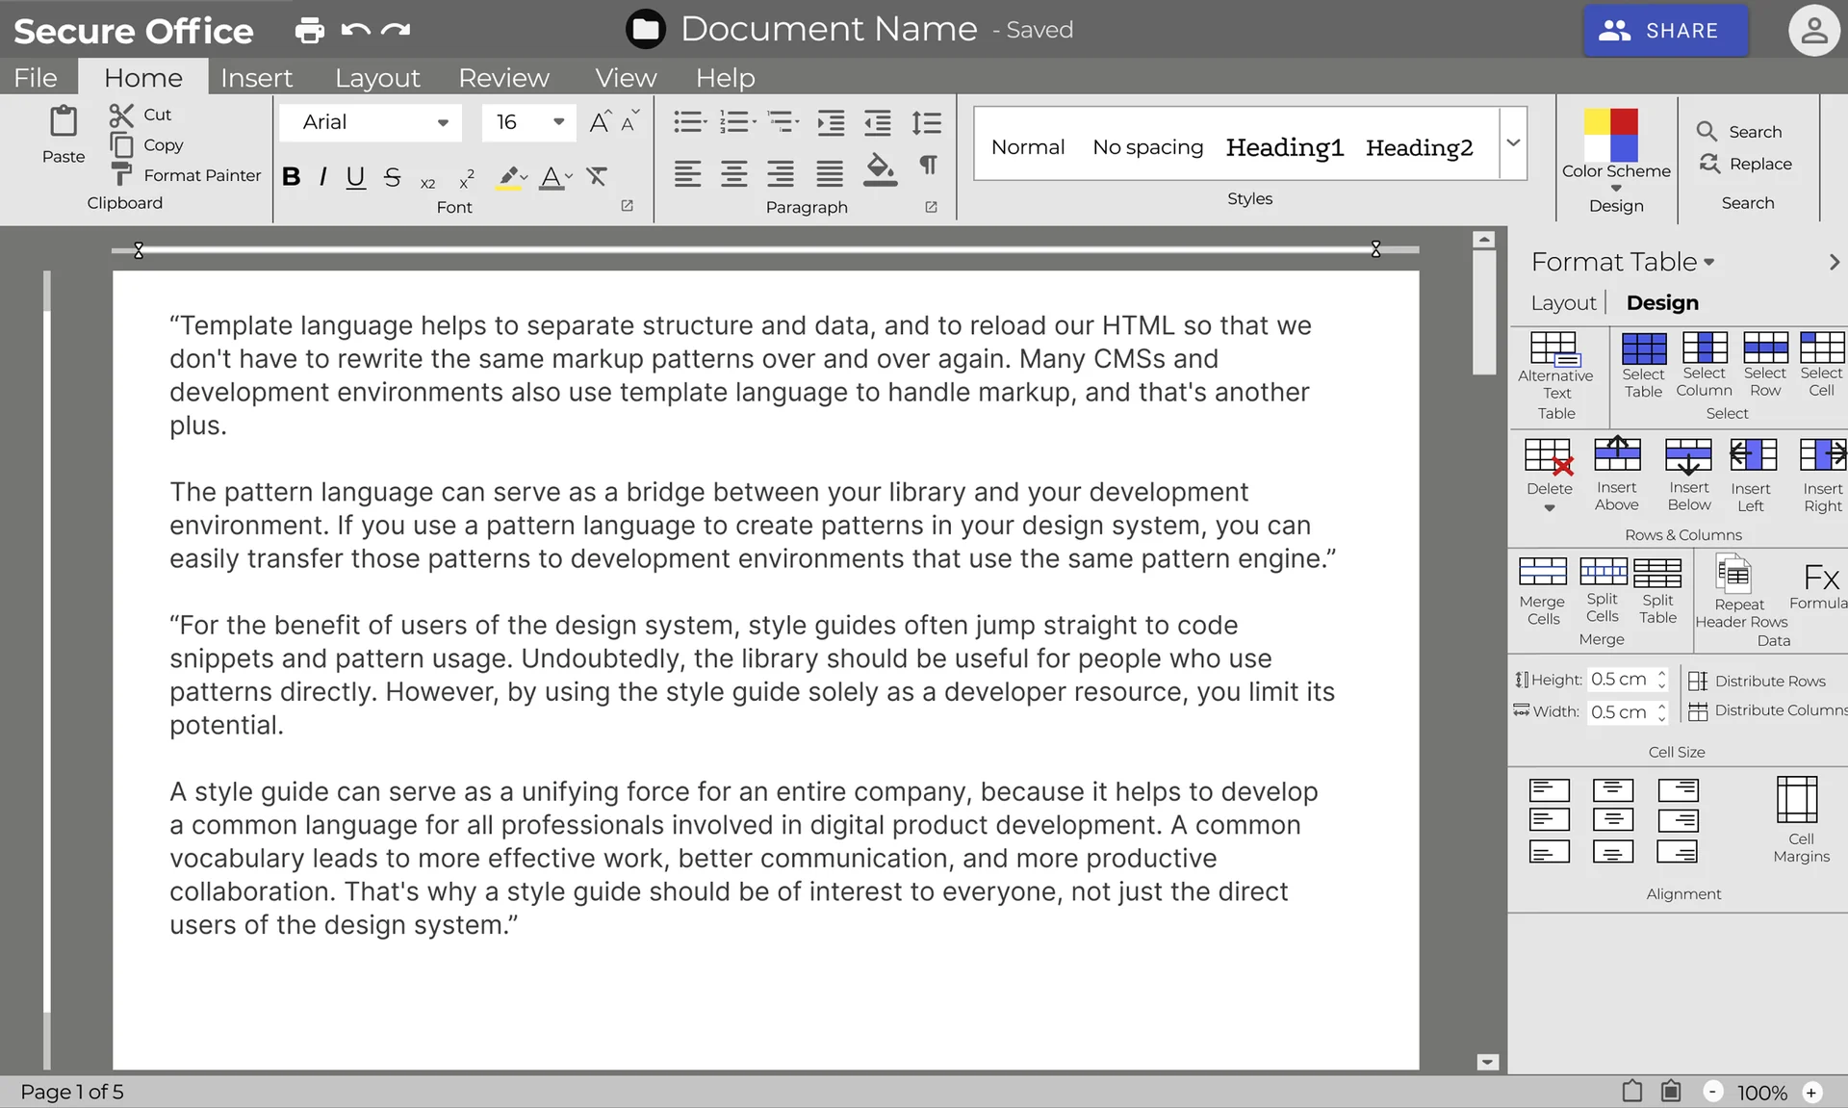The height and width of the screenshot is (1108, 1848).
Task: Switch to the Review tab
Action: (503, 78)
